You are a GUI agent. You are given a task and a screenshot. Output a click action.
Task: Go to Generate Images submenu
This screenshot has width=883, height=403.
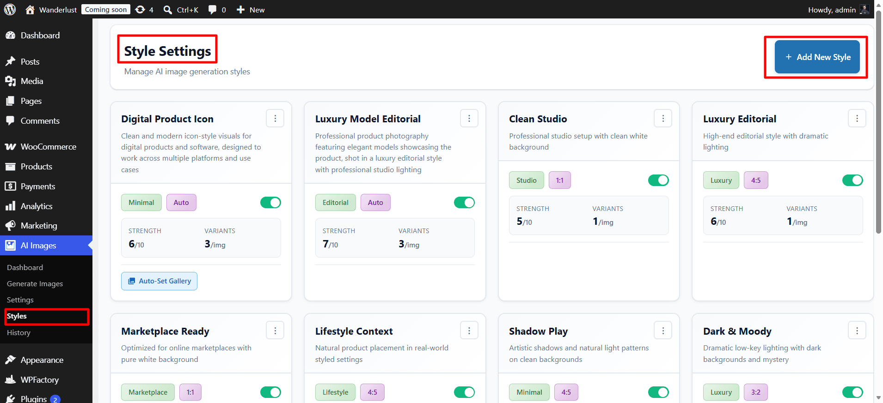(x=35, y=284)
